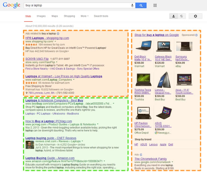
Task: Click the Toshiba Tecra laptop image
Action: (143, 80)
